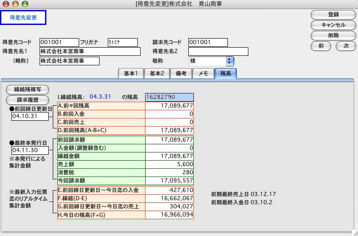This screenshot has height=236, width=358.
Task: Click the 登録 register button
Action: point(333,15)
